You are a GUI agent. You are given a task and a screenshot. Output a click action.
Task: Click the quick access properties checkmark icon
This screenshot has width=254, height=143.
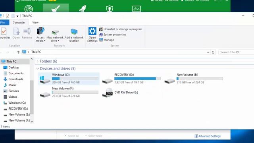tap(8, 16)
